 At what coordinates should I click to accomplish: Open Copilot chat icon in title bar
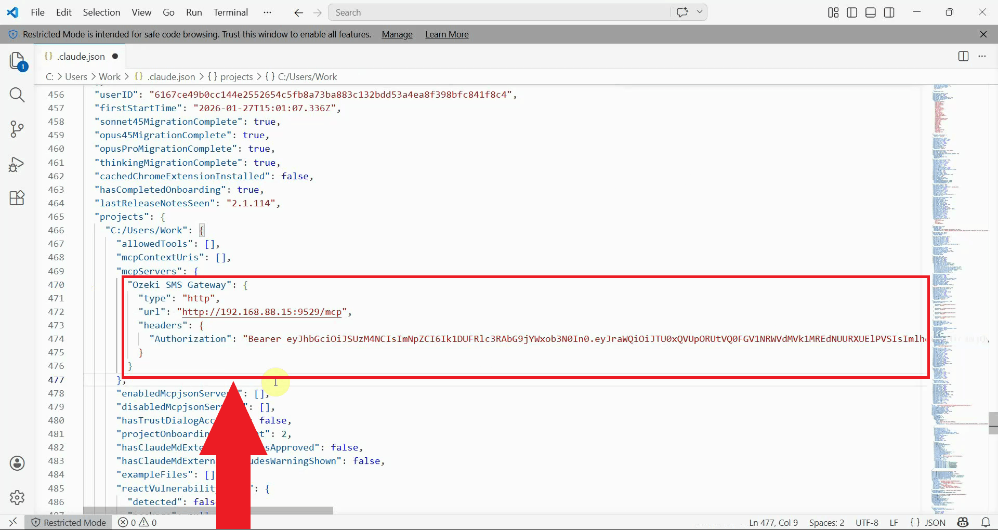(682, 12)
